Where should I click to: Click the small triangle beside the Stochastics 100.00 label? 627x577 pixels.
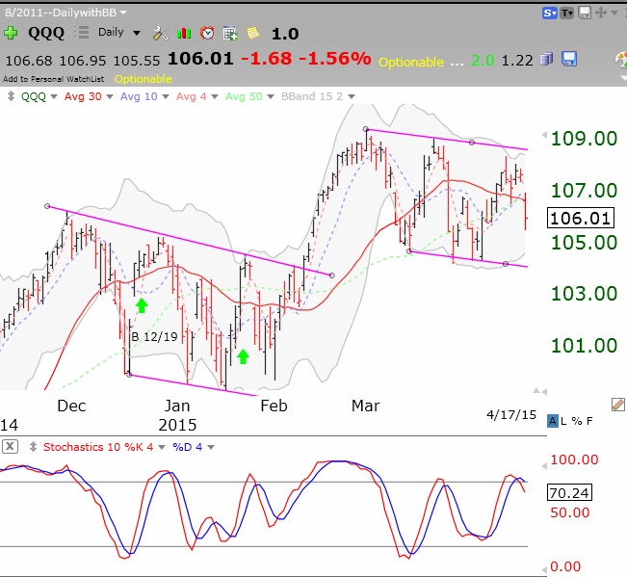tap(544, 466)
